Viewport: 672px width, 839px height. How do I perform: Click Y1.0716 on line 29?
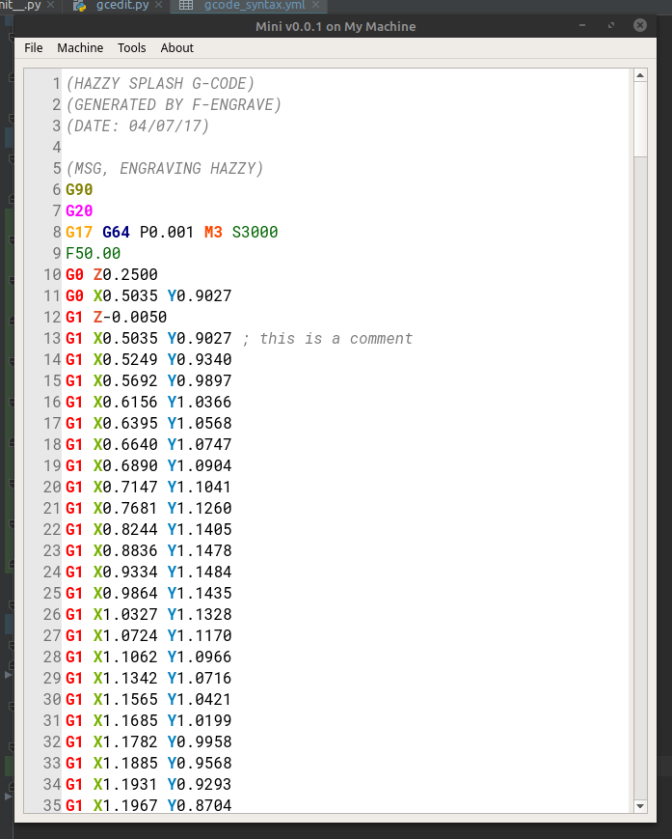pyautogui.click(x=200, y=678)
